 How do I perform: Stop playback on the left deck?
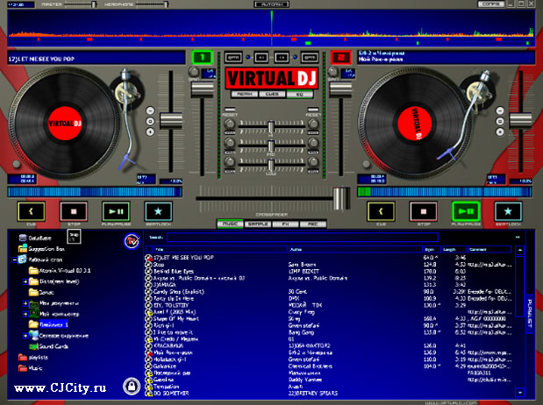coord(74,211)
